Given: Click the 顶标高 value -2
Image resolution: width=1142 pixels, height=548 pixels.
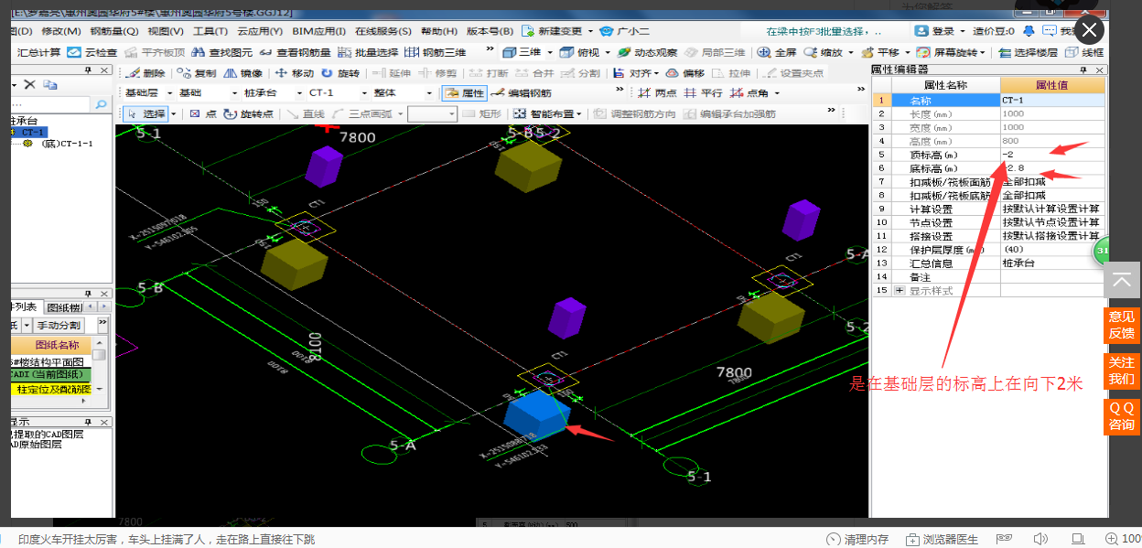Looking at the screenshot, I should [1052, 155].
